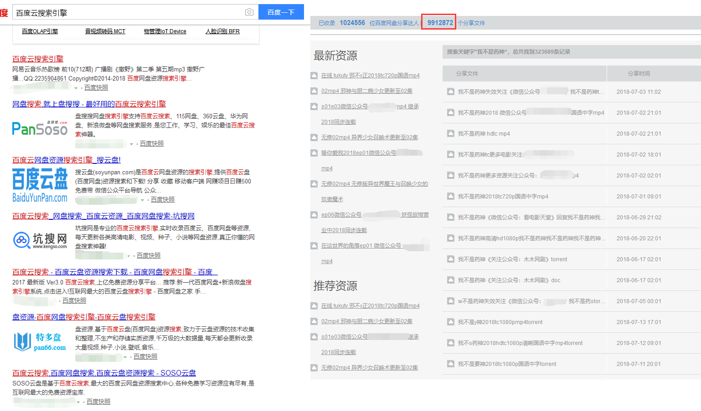Click file icon beside 我不是要神2018tc1080p国语中字torrent
701x411 pixels.
point(450,364)
